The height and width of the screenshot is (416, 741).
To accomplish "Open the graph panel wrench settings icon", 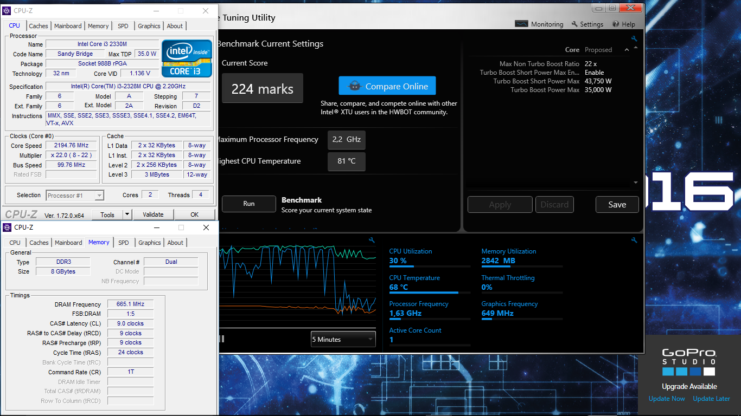I will click(x=372, y=240).
